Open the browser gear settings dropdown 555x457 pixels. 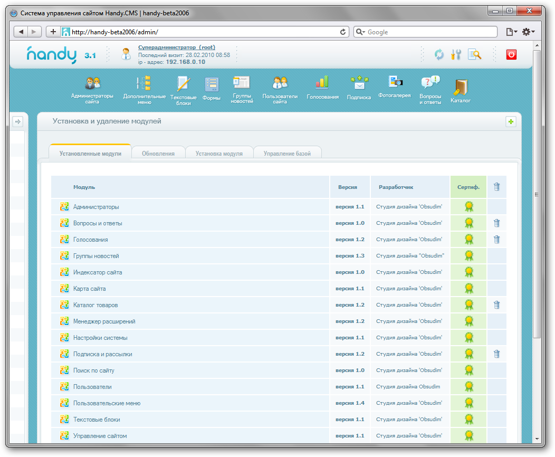point(528,32)
